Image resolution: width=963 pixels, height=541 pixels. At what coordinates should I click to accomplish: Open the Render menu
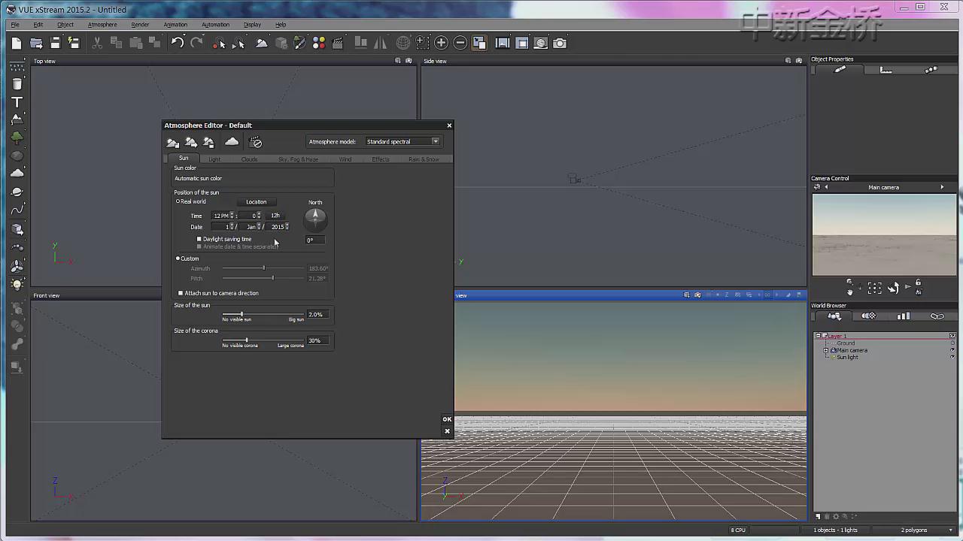point(140,25)
